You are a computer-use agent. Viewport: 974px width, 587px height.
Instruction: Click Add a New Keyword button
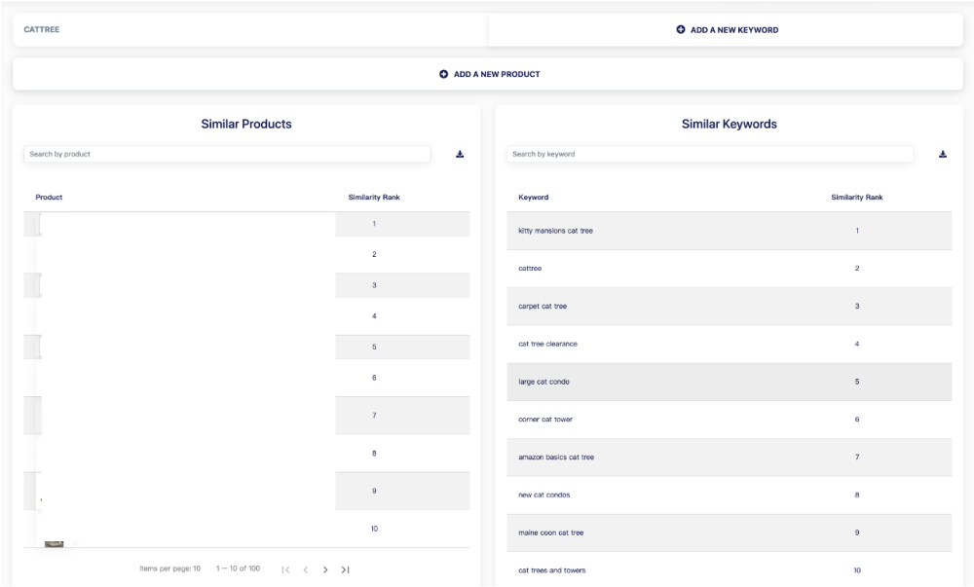tap(726, 30)
